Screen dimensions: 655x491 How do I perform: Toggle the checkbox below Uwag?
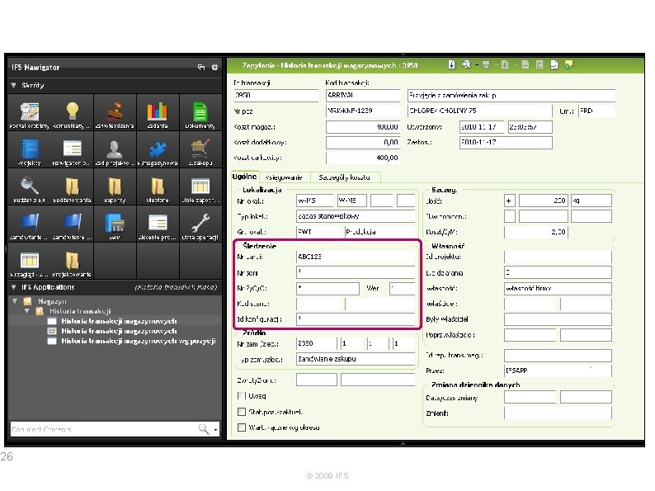(241, 412)
